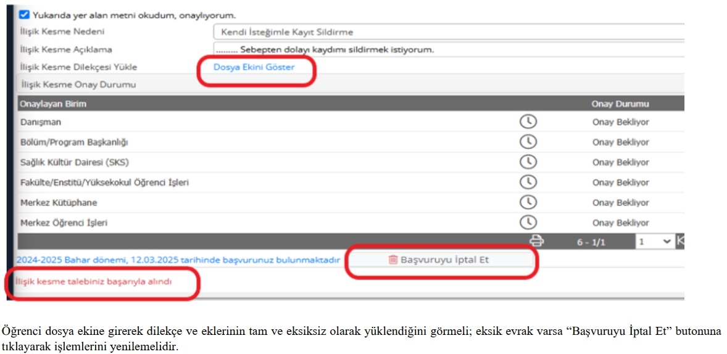
Task: Click the printer icon in table footer
Action: tap(537, 242)
